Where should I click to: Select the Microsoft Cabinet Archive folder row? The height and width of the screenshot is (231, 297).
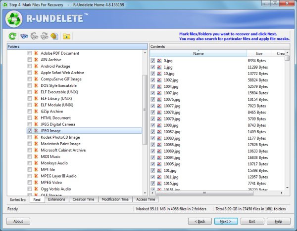63,150
